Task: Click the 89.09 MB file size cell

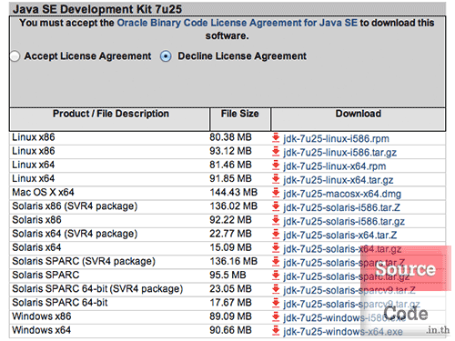Action: click(230, 316)
